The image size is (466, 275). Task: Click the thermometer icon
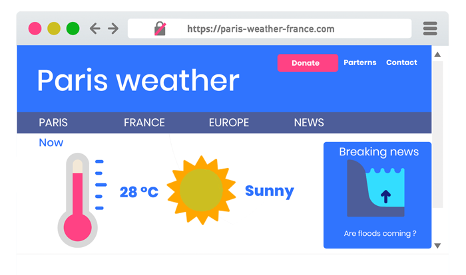tap(78, 200)
